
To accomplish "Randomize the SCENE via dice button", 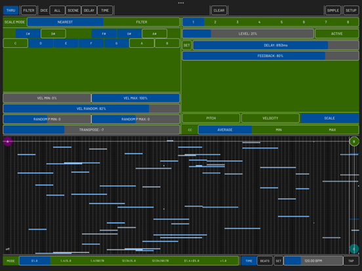I will coord(73,10).
